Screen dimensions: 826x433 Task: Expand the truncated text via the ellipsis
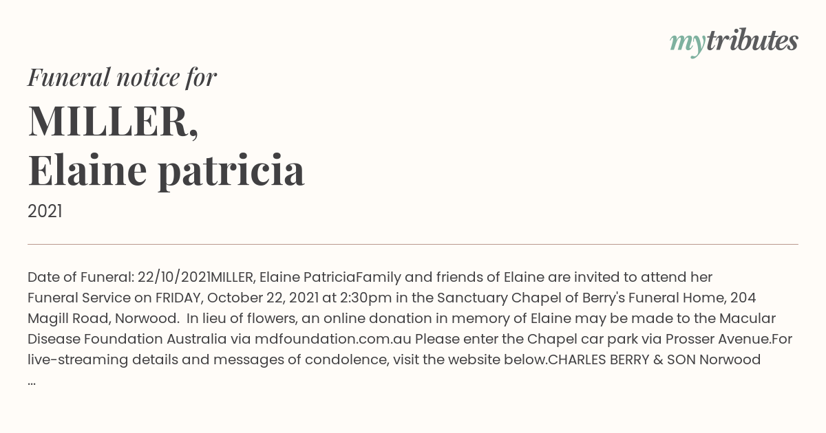point(32,380)
